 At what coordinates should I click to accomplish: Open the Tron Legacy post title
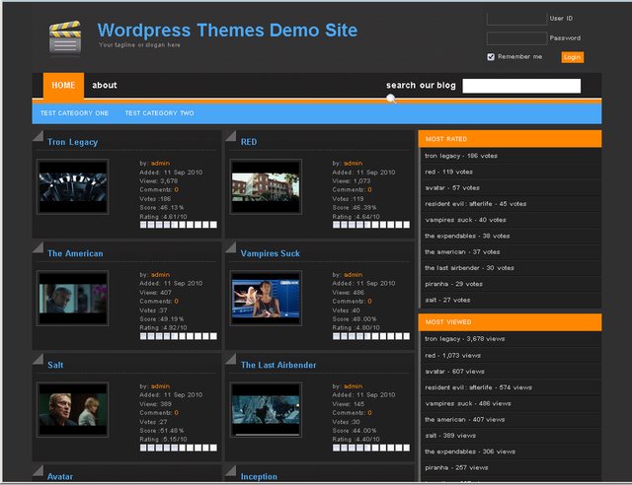click(x=72, y=142)
